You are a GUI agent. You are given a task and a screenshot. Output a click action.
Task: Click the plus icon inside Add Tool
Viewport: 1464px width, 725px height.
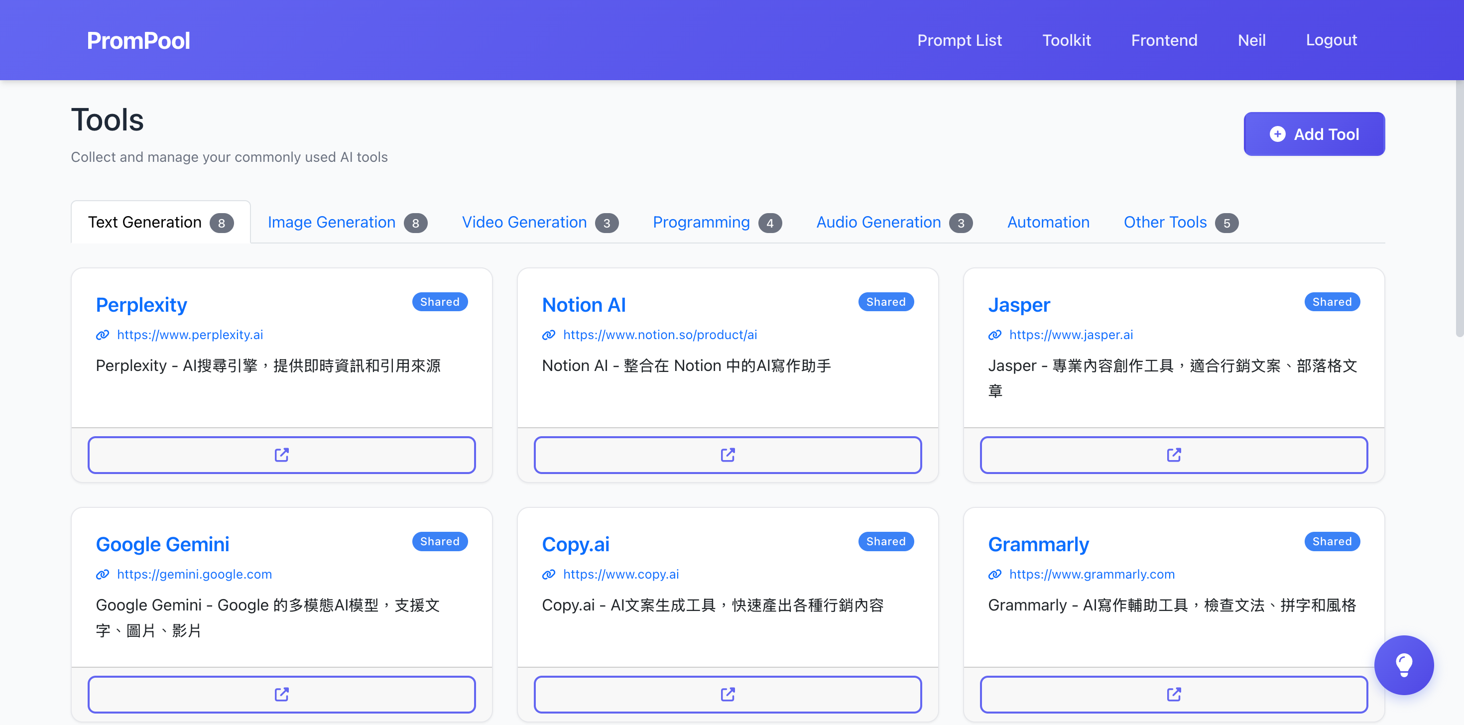tap(1278, 134)
